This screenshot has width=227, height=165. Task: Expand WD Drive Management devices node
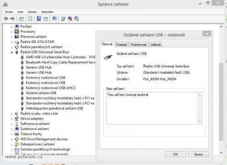pos(12,139)
